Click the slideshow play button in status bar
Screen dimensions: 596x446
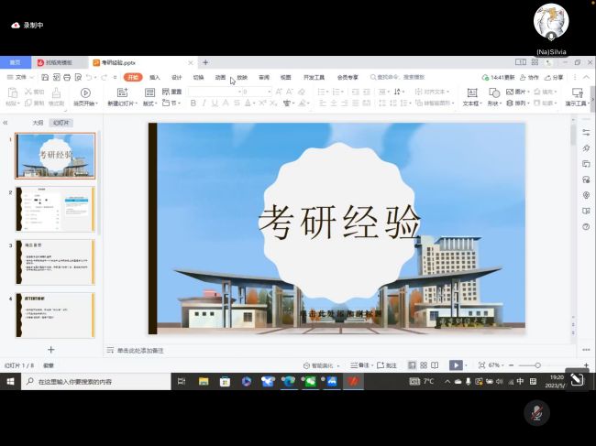coord(456,364)
